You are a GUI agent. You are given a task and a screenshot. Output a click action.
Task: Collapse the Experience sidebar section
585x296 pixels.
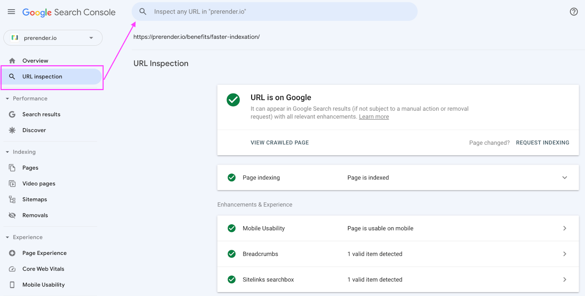[x=7, y=238]
